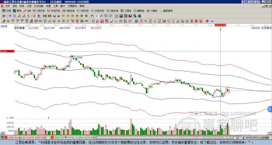Open the 交易委托 menu

[72, 6]
